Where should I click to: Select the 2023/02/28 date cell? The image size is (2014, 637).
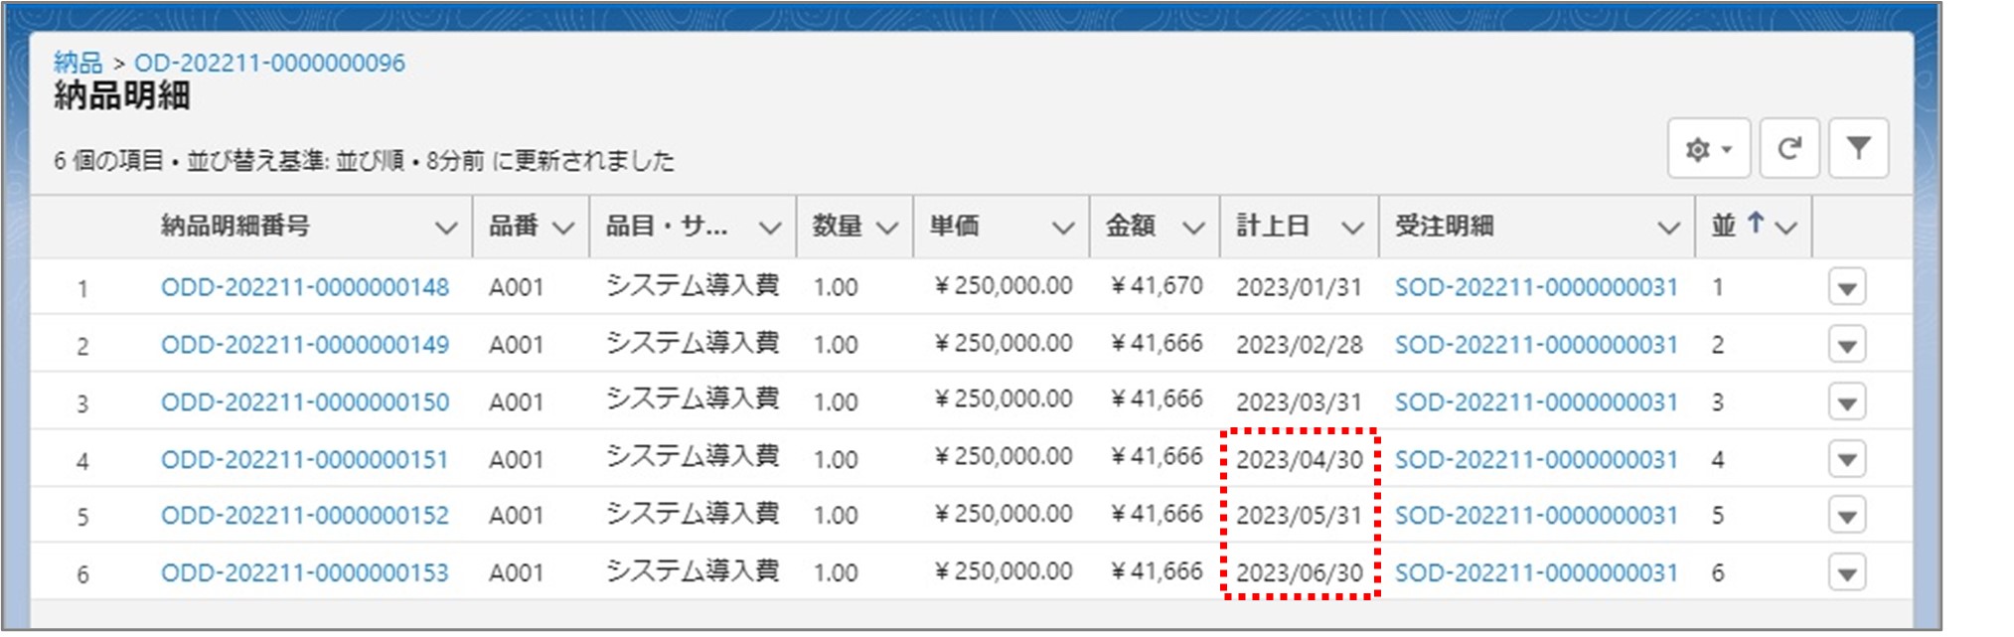click(x=1299, y=346)
